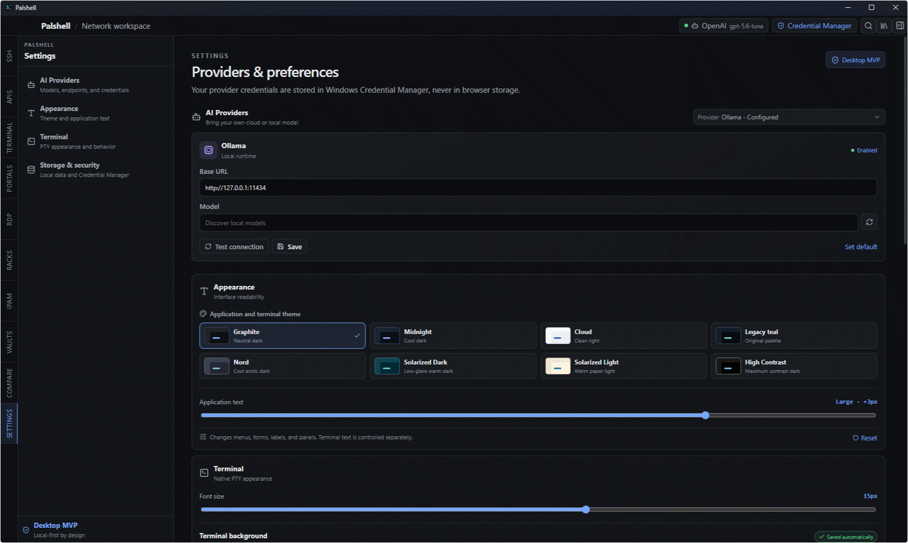Click the Palshell breadcrumb title
Viewport: 908px width, 543px height.
click(56, 26)
